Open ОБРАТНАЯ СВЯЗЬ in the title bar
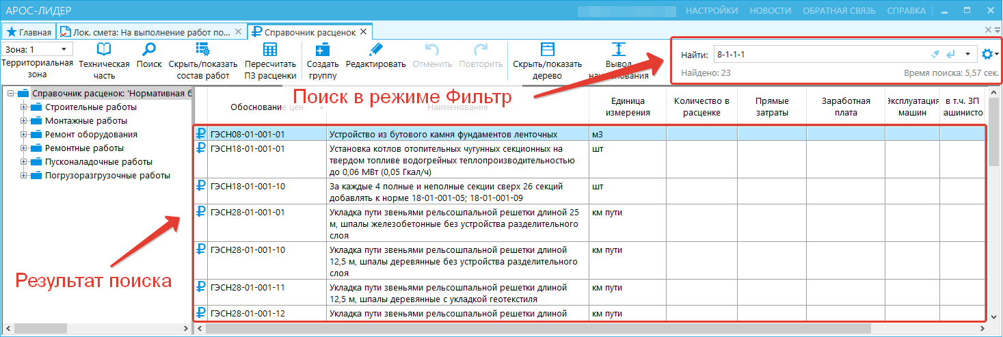 coord(839,10)
